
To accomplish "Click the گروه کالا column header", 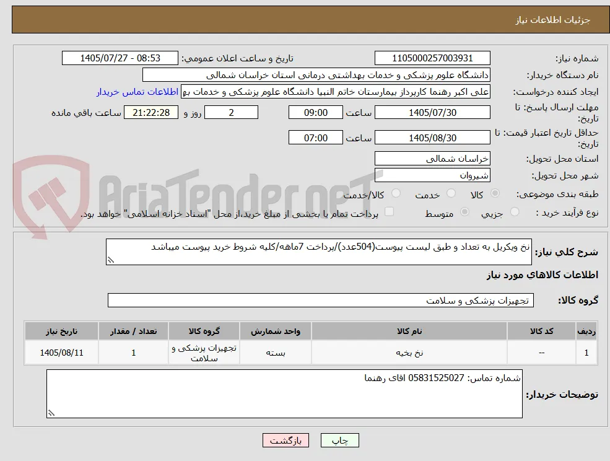I will 204,331.
